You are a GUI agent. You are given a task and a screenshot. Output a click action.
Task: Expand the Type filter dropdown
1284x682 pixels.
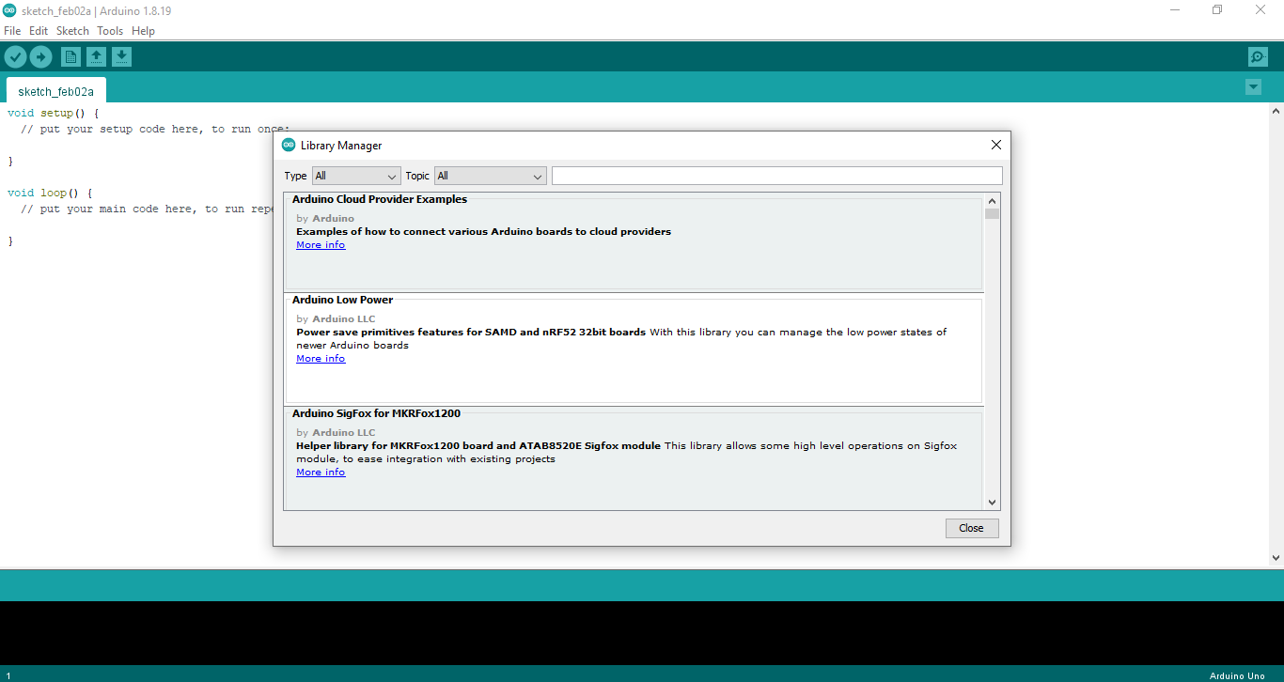pyautogui.click(x=356, y=176)
